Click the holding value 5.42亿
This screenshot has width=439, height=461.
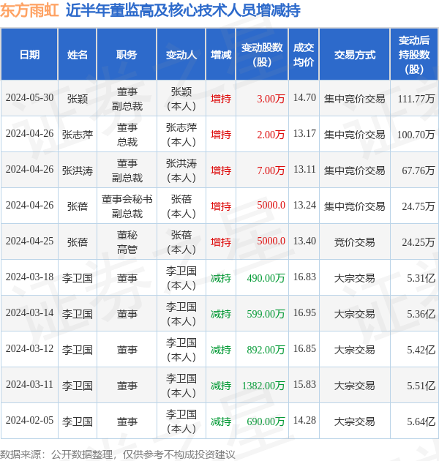[x=421, y=351]
